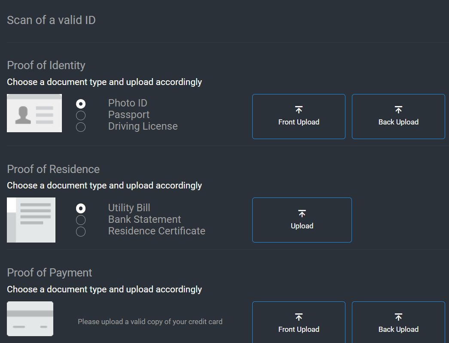The width and height of the screenshot is (449, 343).
Task: Select the Photo ID radio button
Action: click(81, 104)
